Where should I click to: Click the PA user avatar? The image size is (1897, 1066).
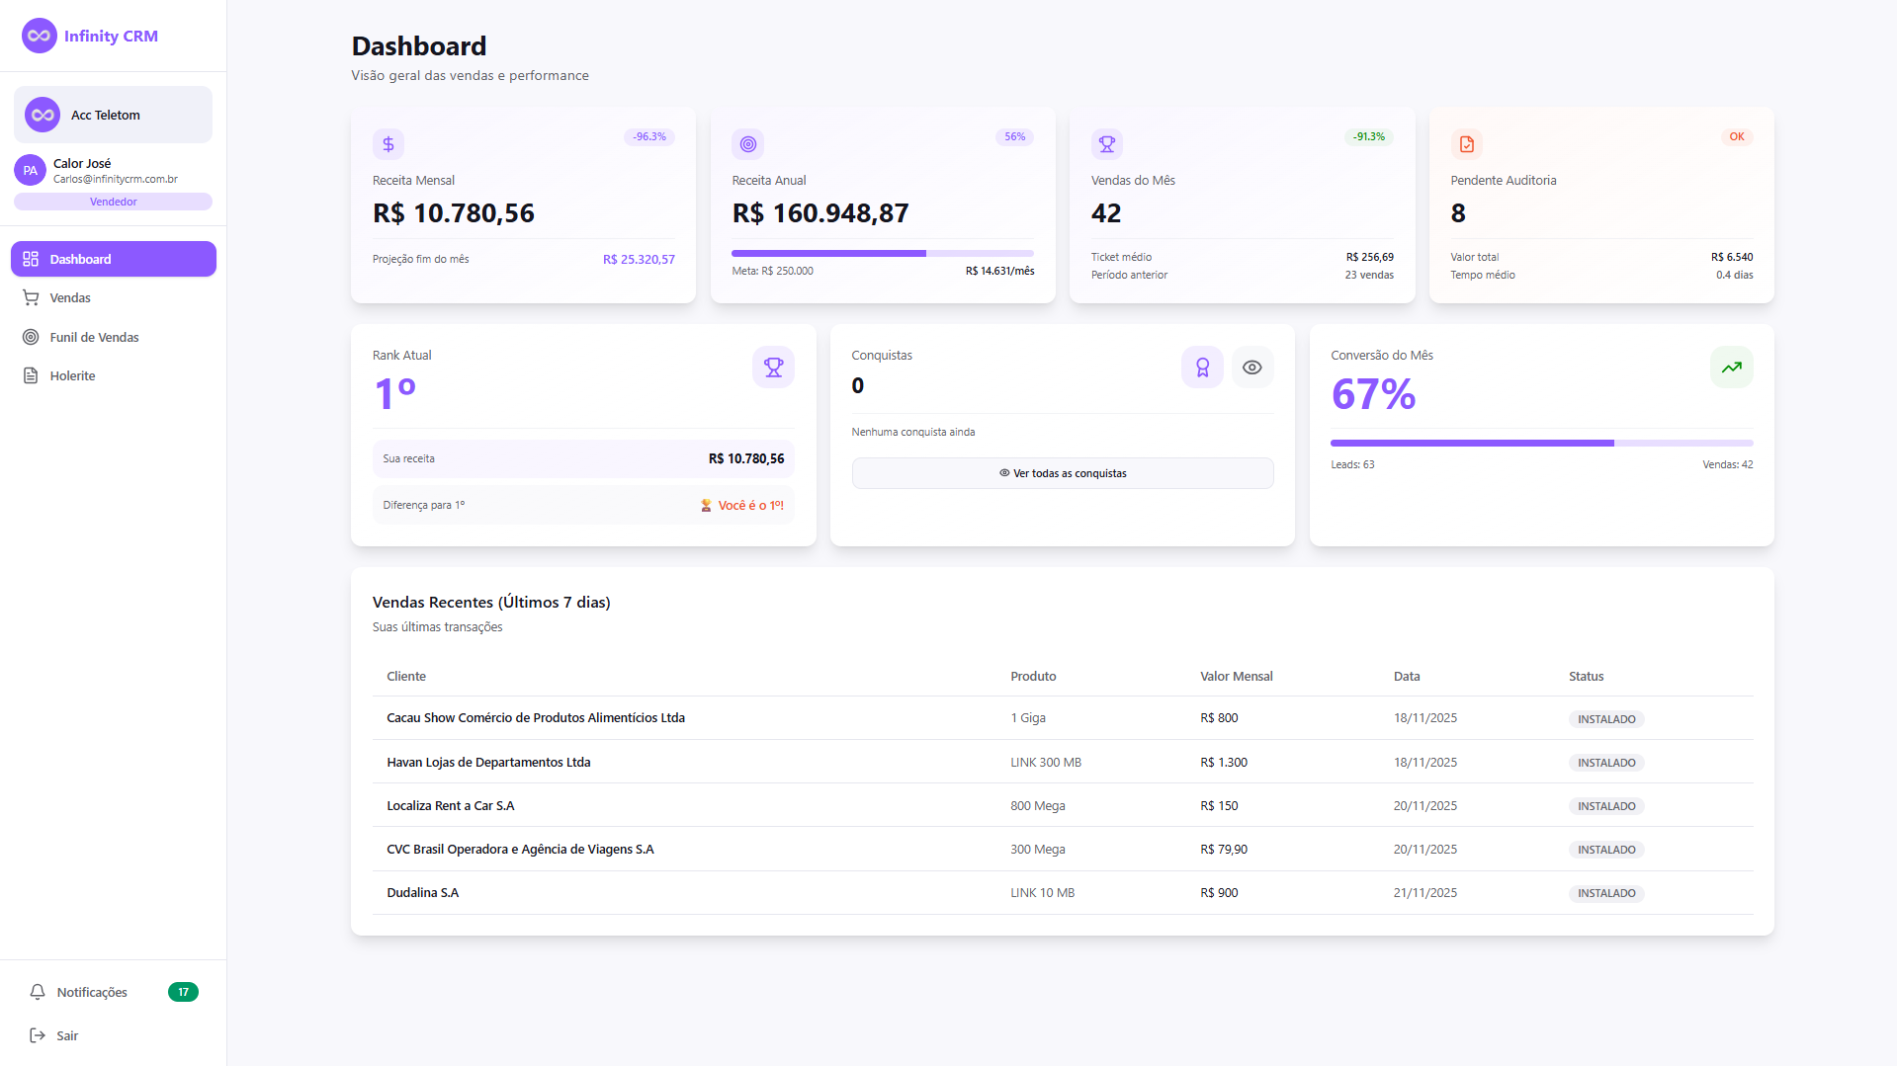coord(31,170)
